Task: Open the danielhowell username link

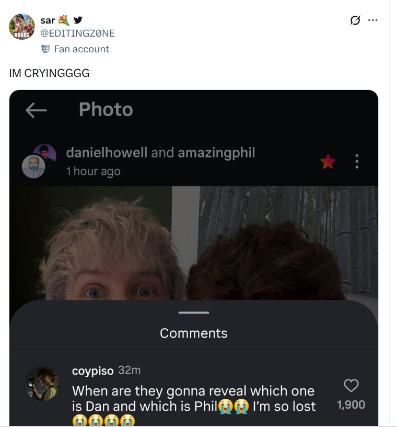Action: (107, 152)
